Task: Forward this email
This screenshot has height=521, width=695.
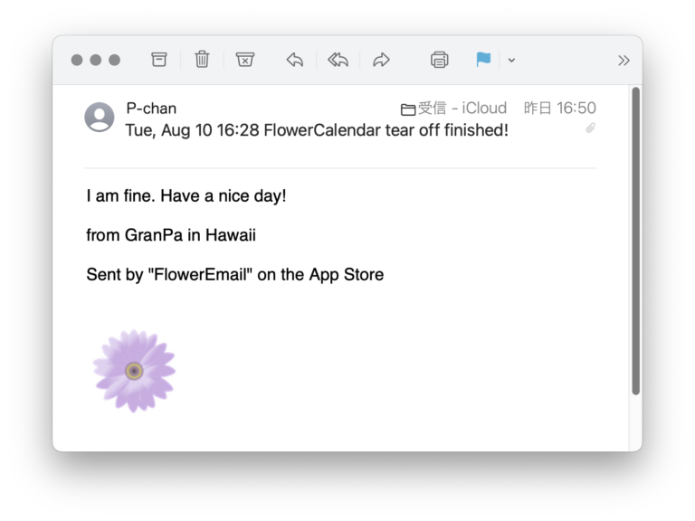Action: click(381, 60)
